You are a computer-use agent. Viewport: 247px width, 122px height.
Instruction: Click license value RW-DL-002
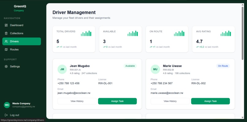[x=199, y=83]
